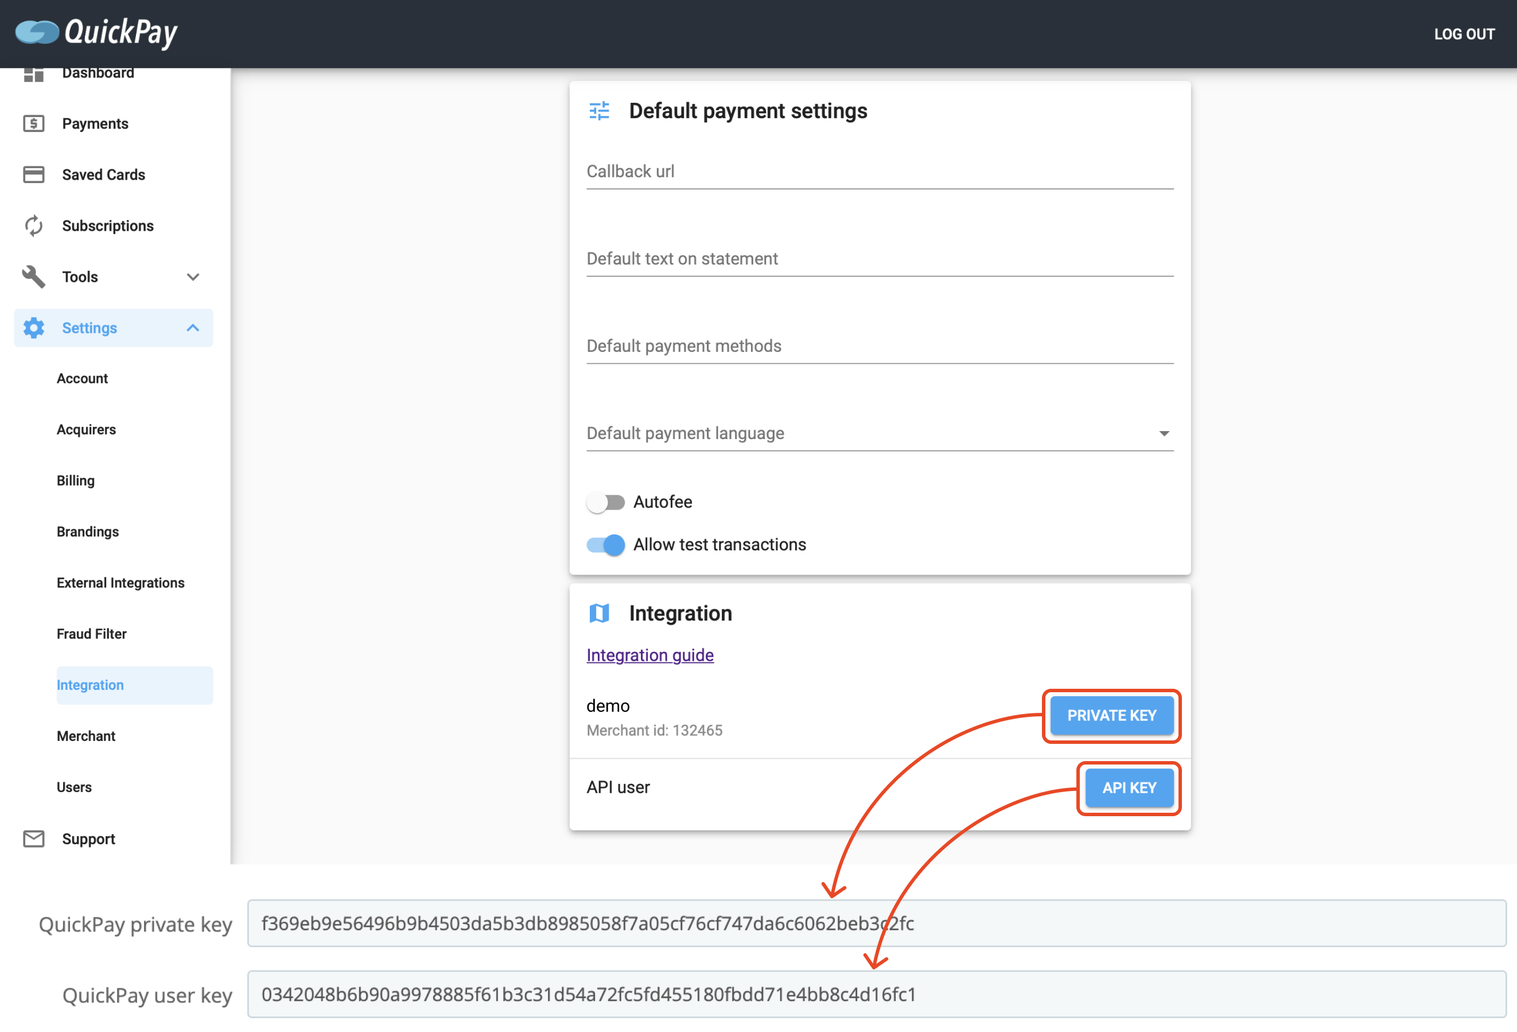Open the Default payment language dropdown

point(880,433)
